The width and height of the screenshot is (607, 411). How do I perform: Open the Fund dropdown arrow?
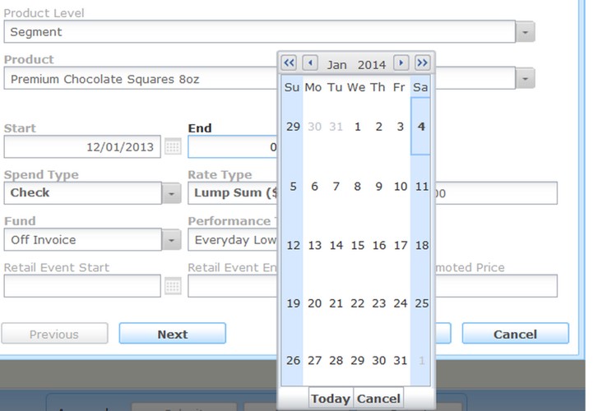(171, 240)
